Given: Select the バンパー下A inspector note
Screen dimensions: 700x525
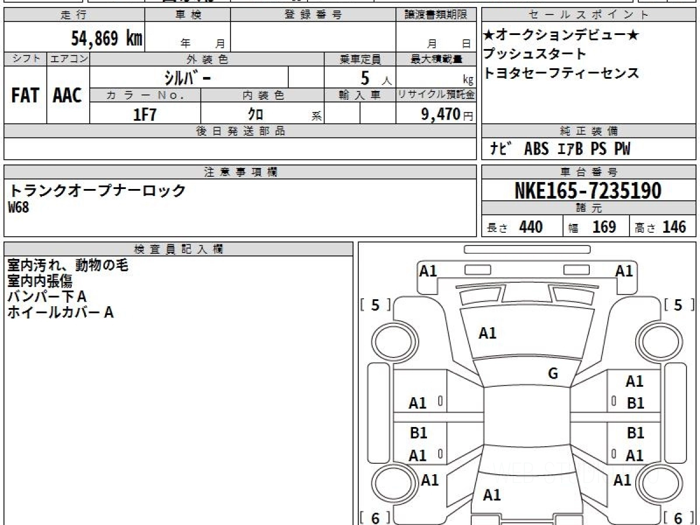Looking at the screenshot, I should (47, 297).
